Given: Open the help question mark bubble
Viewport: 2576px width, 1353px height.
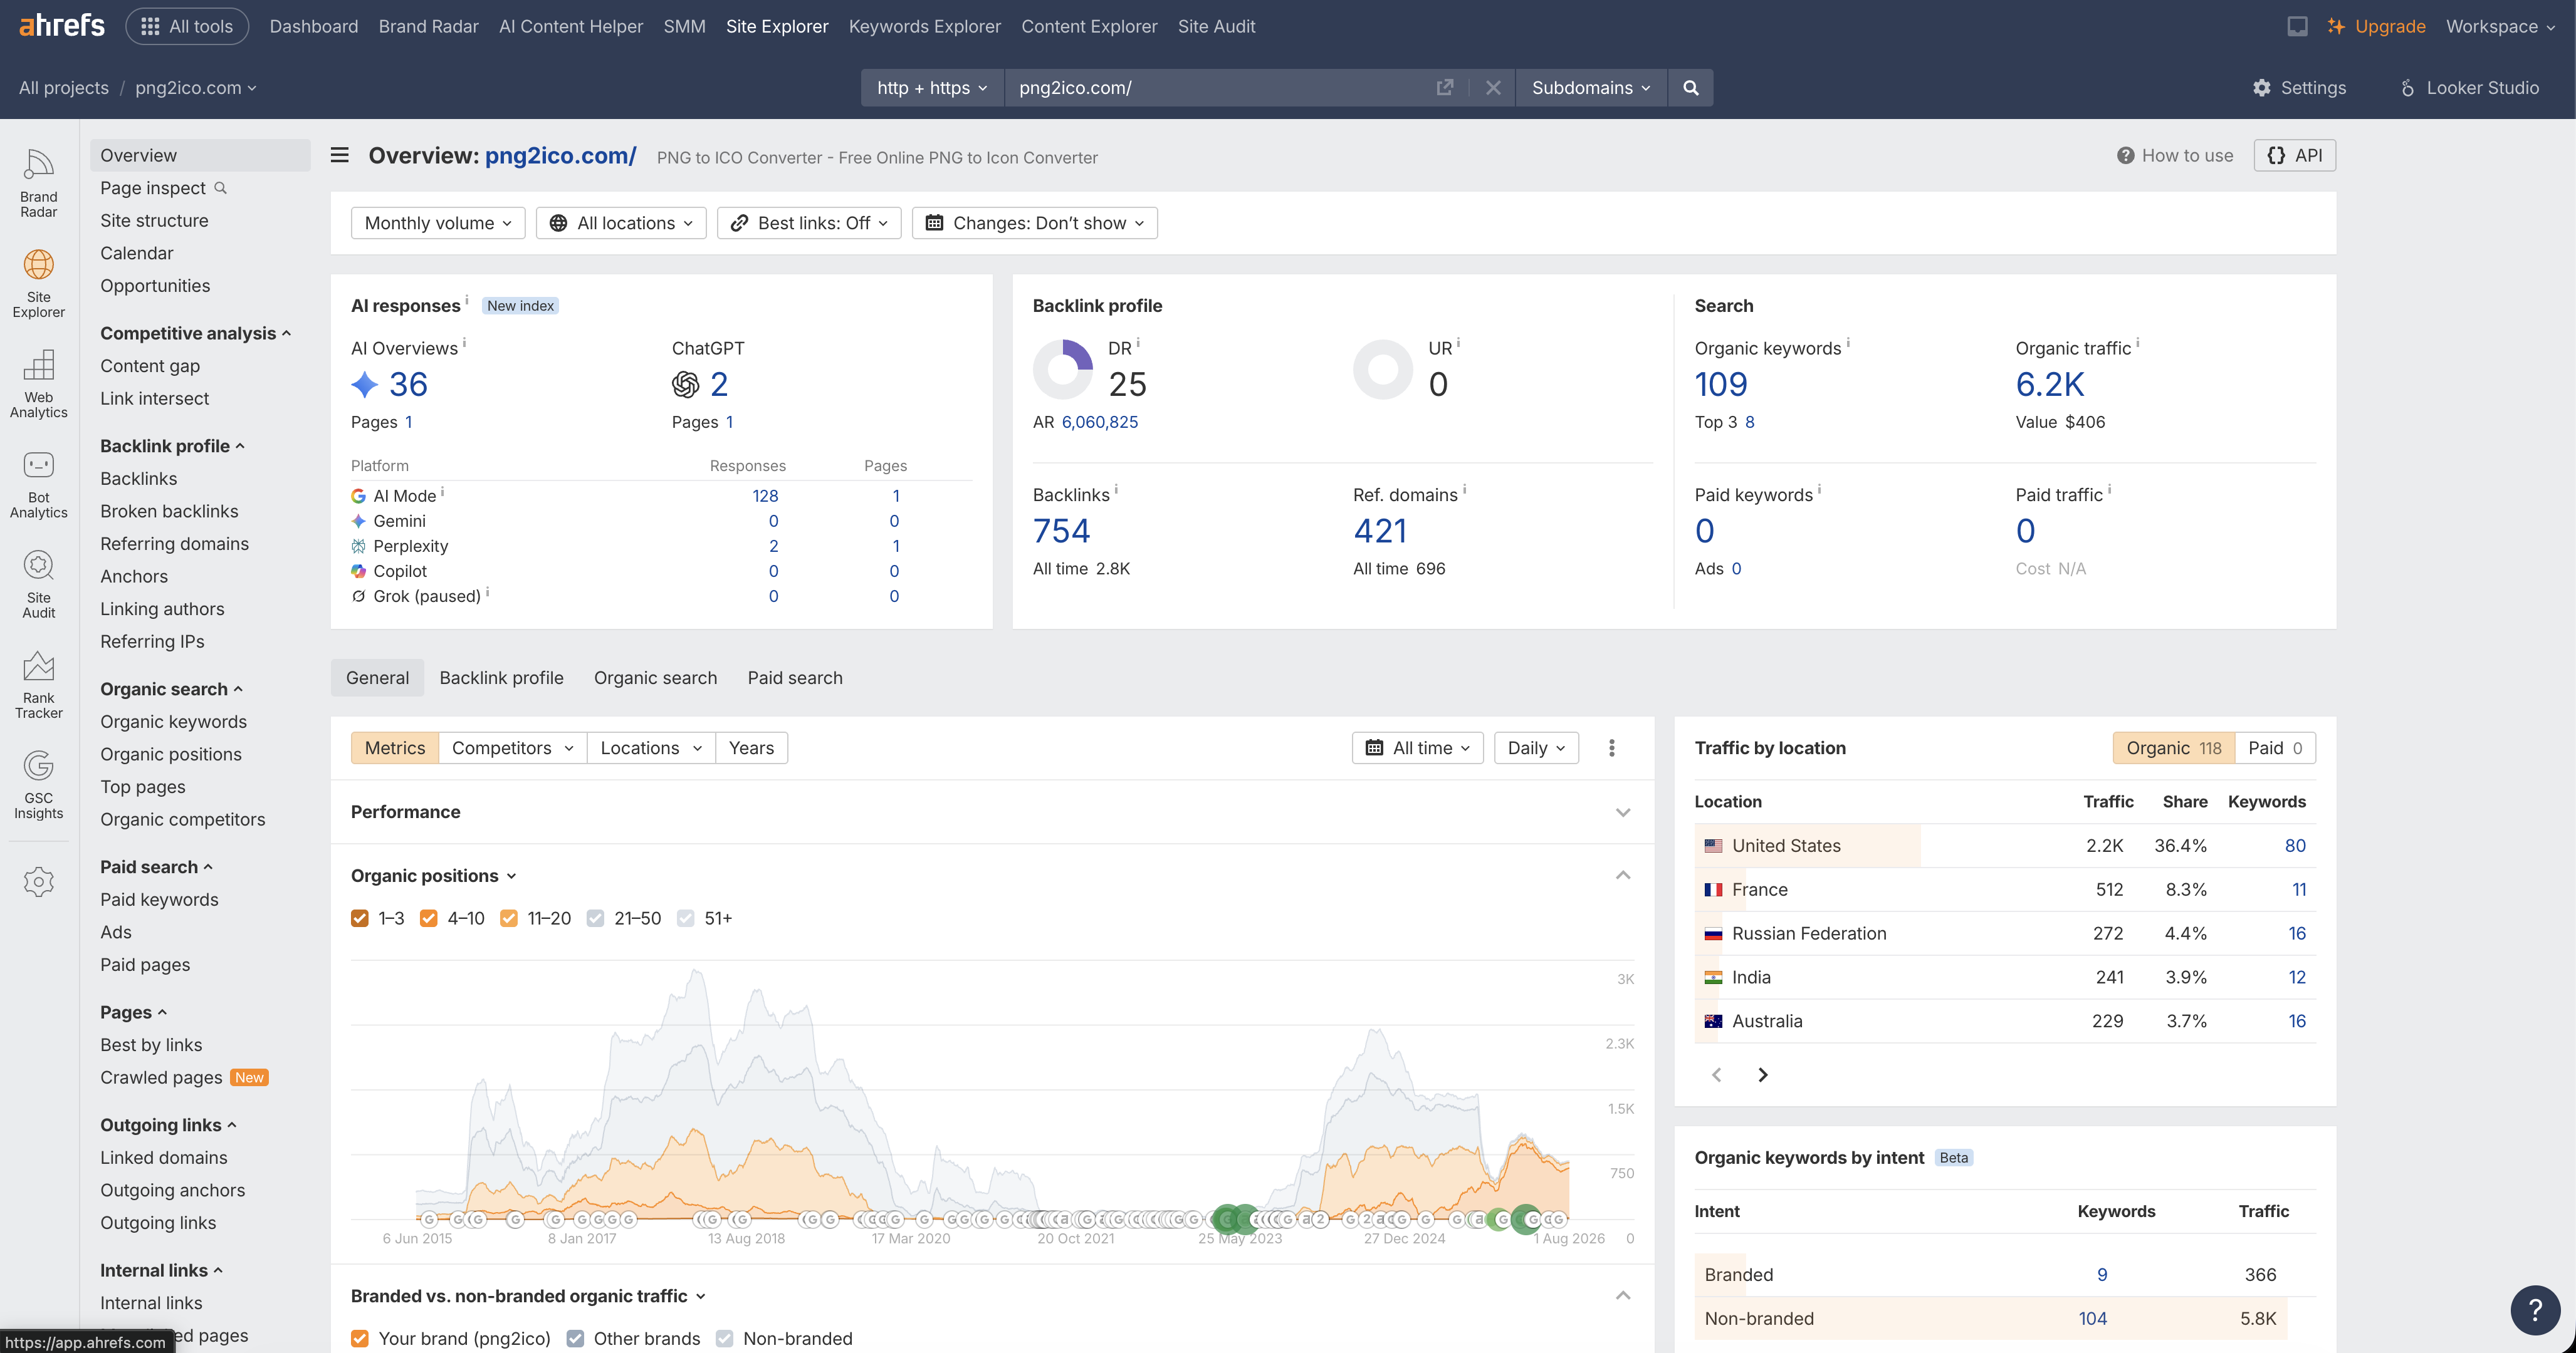Looking at the screenshot, I should tap(2535, 1309).
